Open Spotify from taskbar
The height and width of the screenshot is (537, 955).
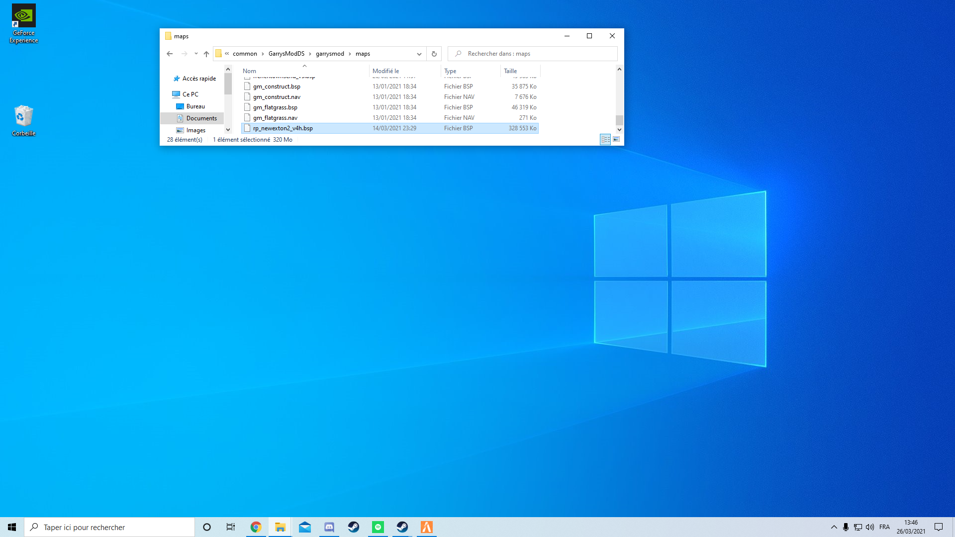378,527
